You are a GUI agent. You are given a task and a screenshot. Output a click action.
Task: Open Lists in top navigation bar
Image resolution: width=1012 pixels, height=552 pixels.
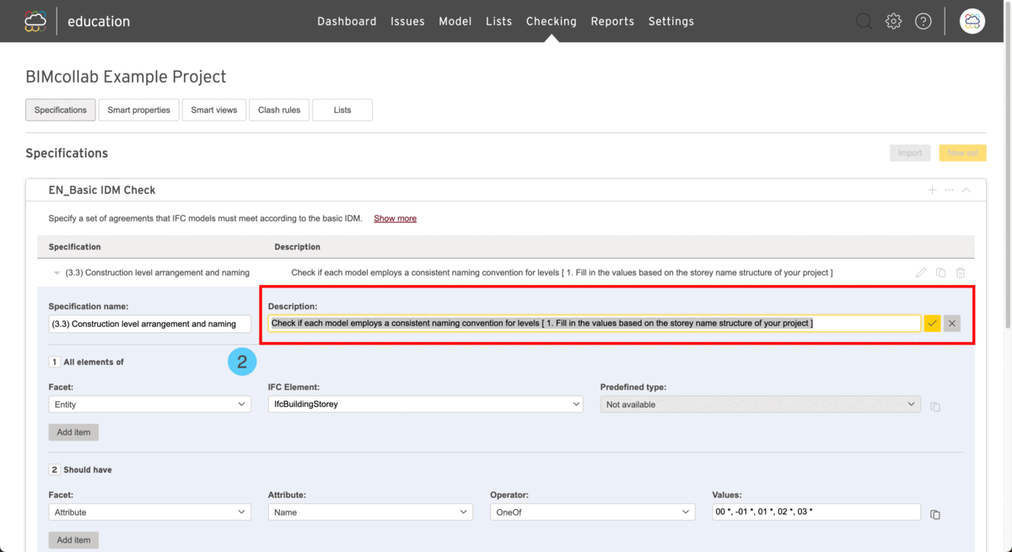499,21
